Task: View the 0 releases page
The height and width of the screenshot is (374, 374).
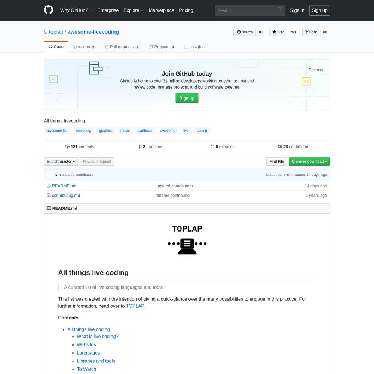Action: pyautogui.click(x=223, y=147)
